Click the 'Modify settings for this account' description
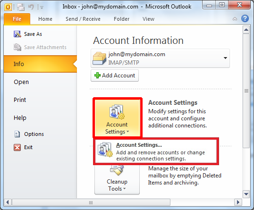 (178, 118)
